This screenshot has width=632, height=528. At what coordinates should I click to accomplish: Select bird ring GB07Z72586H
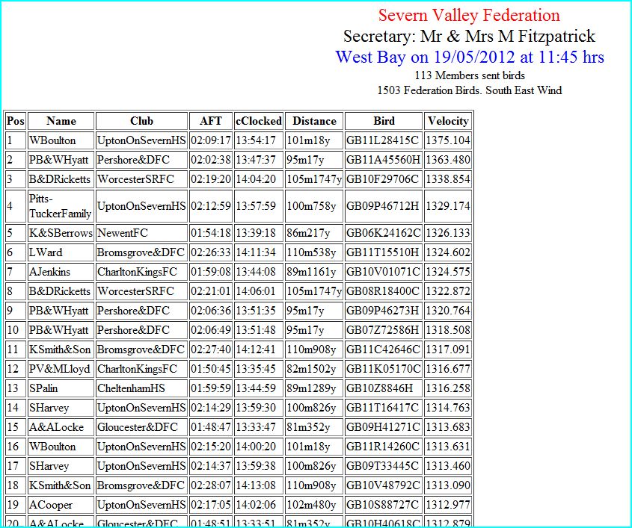pos(384,330)
